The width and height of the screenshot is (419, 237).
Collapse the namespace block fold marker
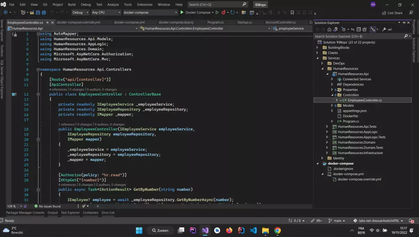[x=38, y=69]
